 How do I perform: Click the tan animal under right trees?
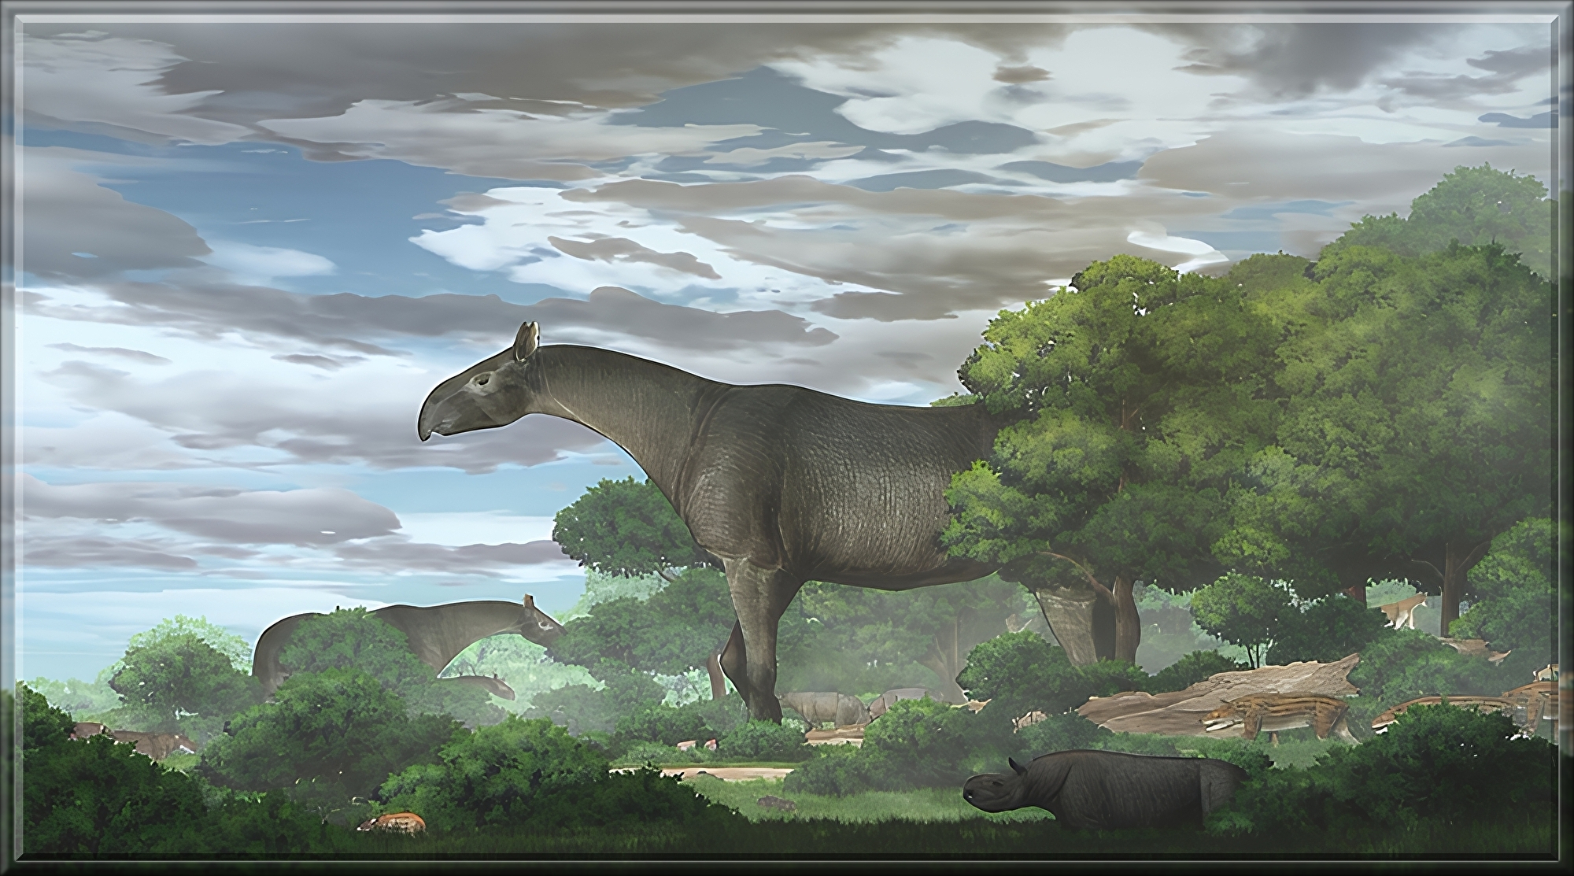pos(1402,610)
